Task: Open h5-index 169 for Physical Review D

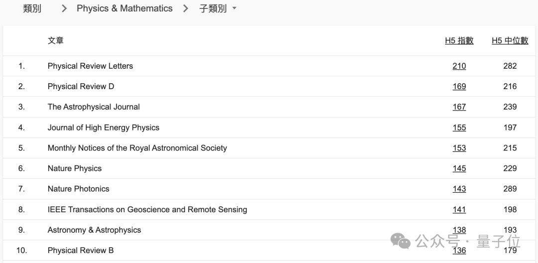Action: (x=459, y=86)
